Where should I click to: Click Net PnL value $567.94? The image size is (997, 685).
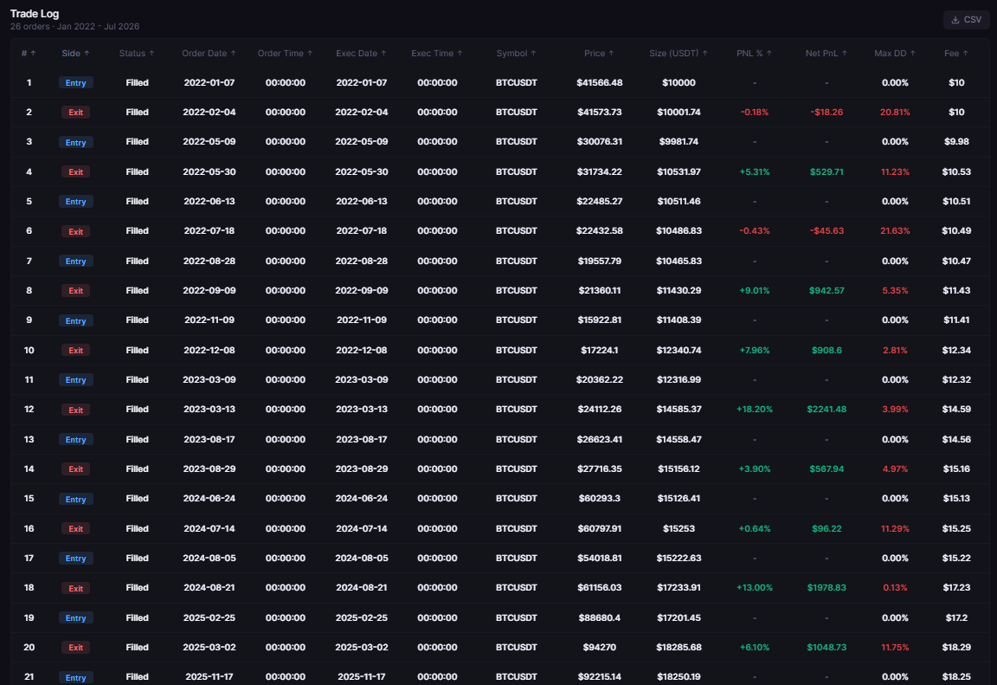point(827,469)
